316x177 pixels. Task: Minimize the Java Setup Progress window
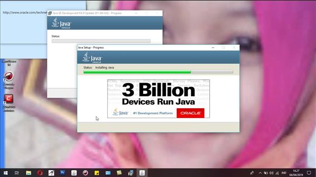(213, 48)
